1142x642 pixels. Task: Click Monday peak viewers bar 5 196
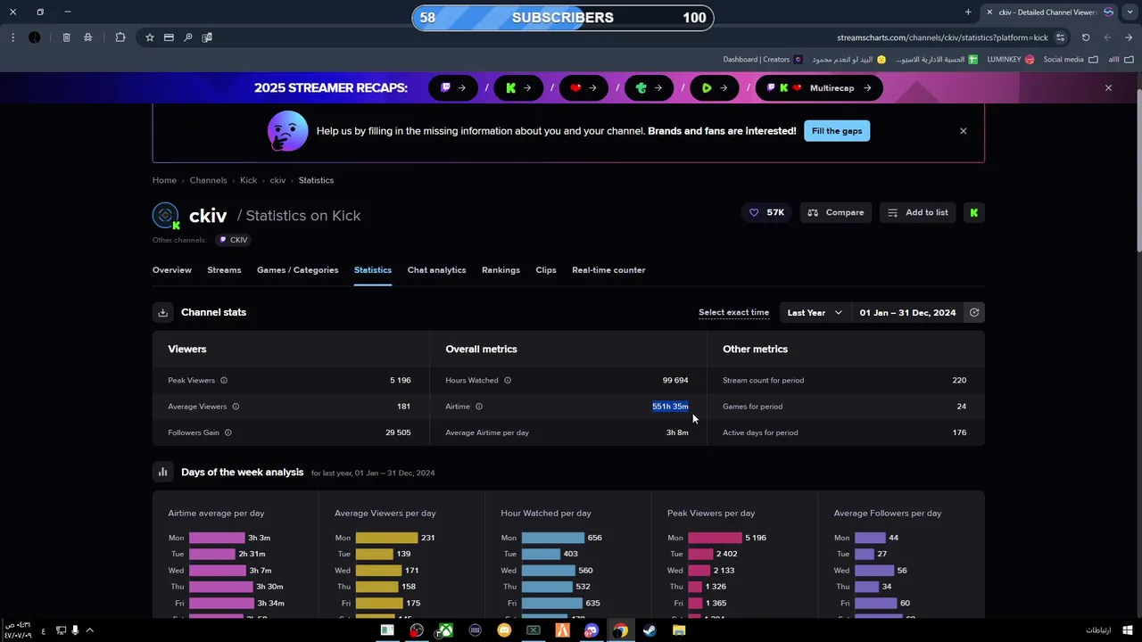click(716, 538)
